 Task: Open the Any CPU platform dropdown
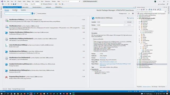click(x=35, y=4)
